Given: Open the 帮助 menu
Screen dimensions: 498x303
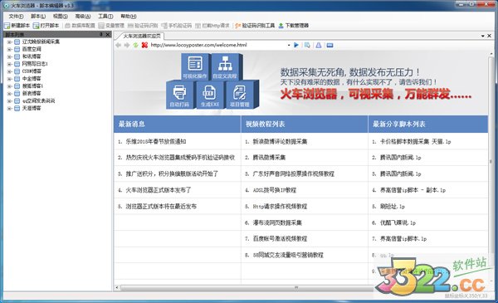Looking at the screenshot, I should pos(129,17).
